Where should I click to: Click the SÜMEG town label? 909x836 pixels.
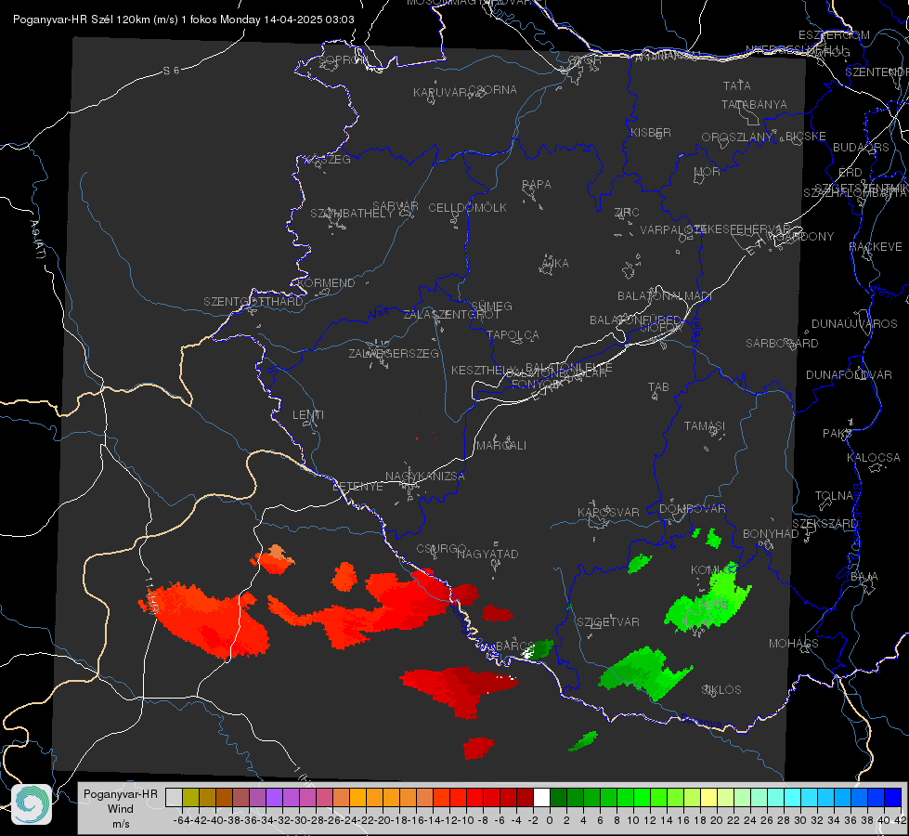point(491,306)
